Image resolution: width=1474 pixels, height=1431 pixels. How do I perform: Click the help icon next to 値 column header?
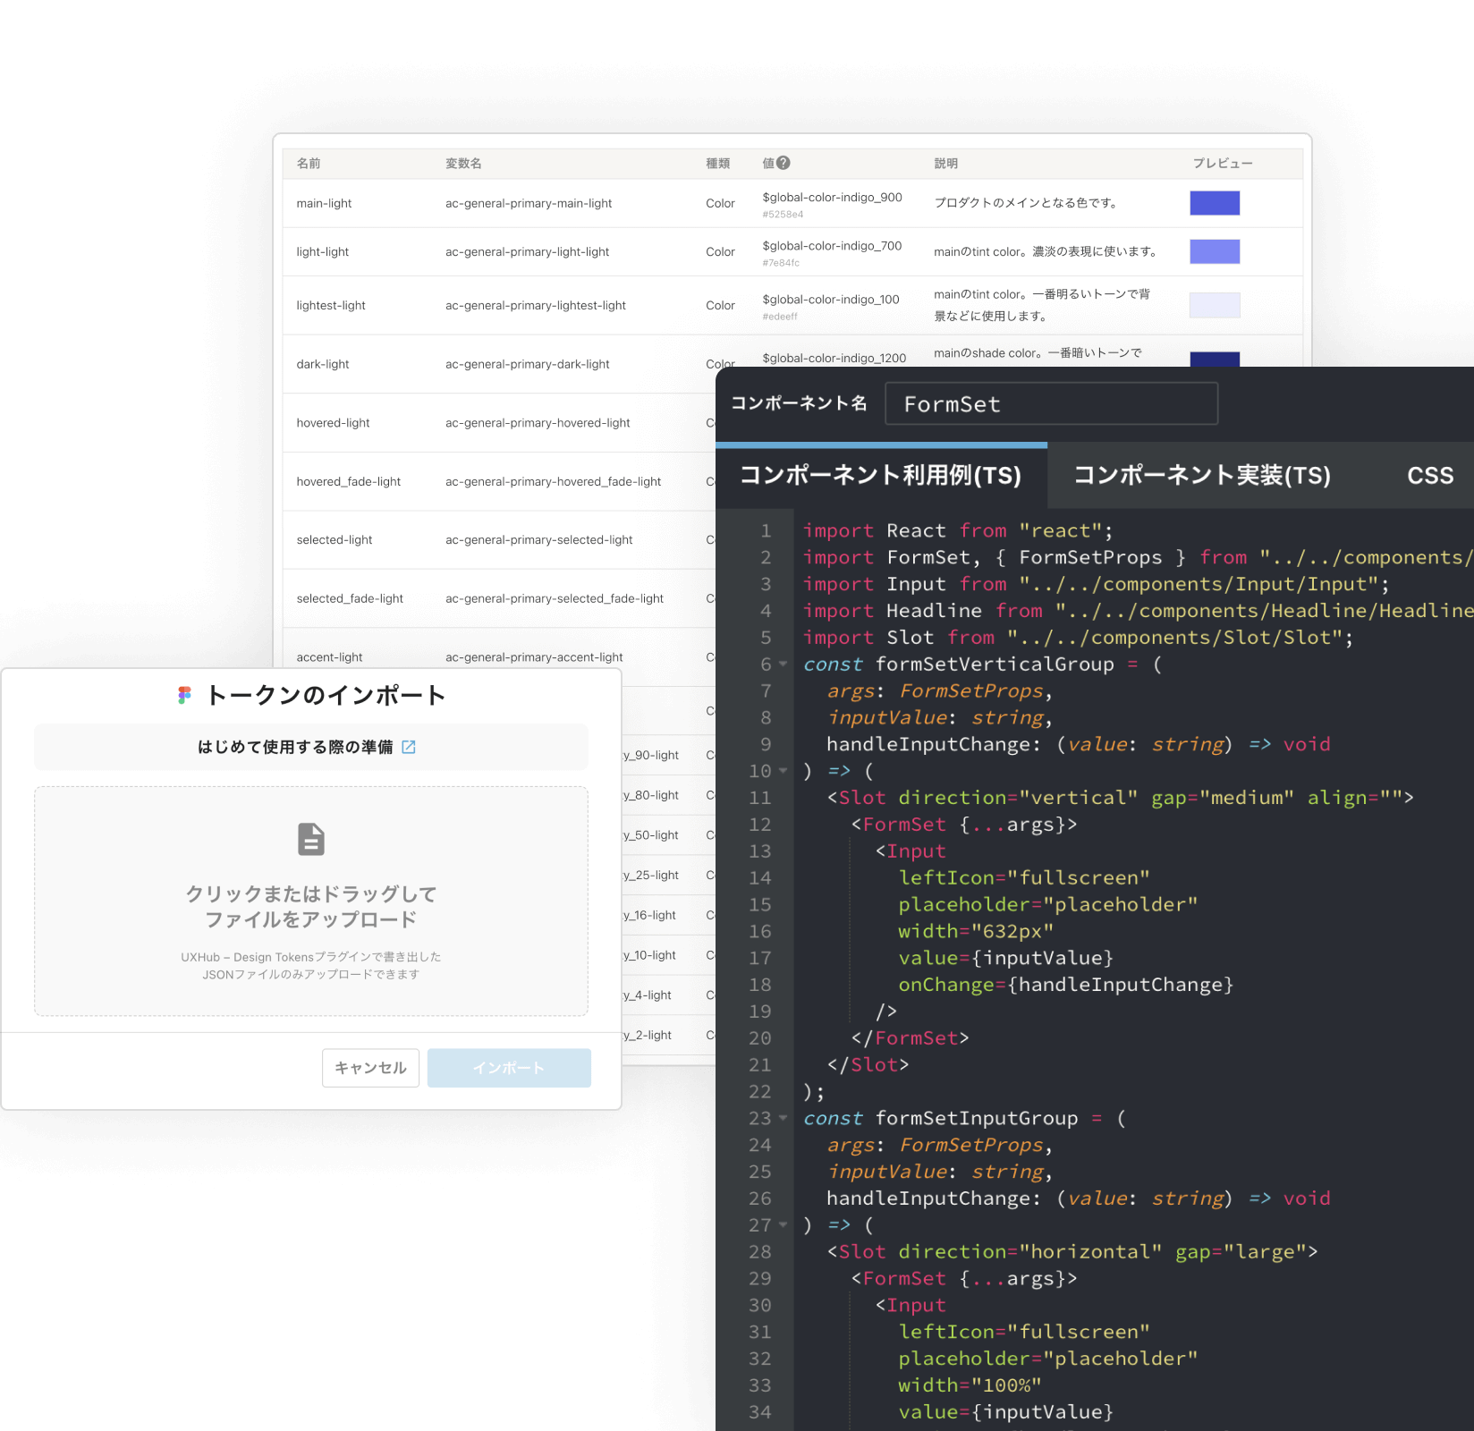point(782,162)
